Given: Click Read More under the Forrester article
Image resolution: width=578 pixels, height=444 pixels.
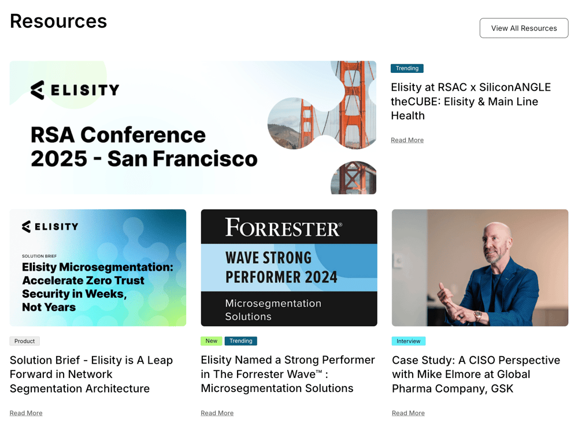Looking at the screenshot, I should (217, 413).
